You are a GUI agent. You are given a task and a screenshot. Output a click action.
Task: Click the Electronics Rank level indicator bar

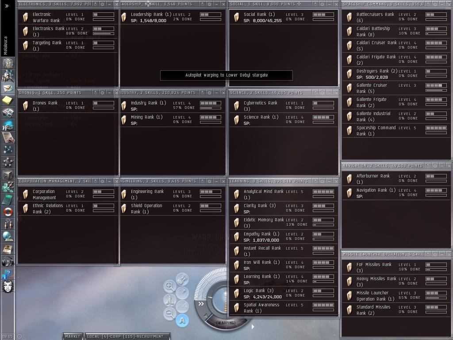coord(104,29)
